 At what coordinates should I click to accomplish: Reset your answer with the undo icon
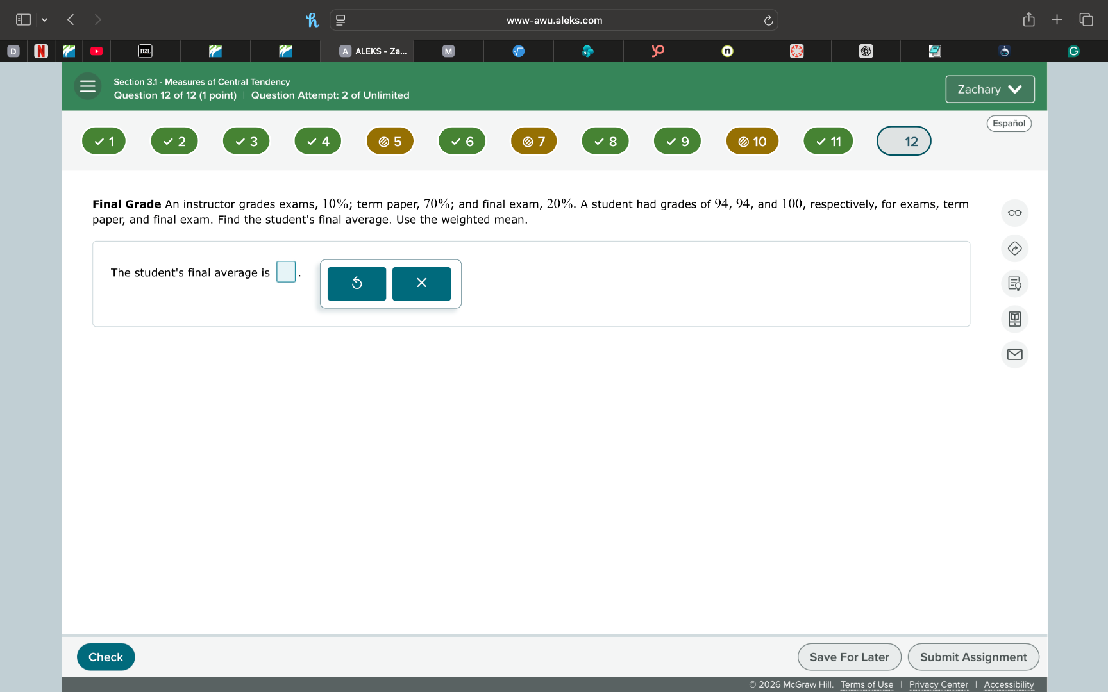pos(357,283)
